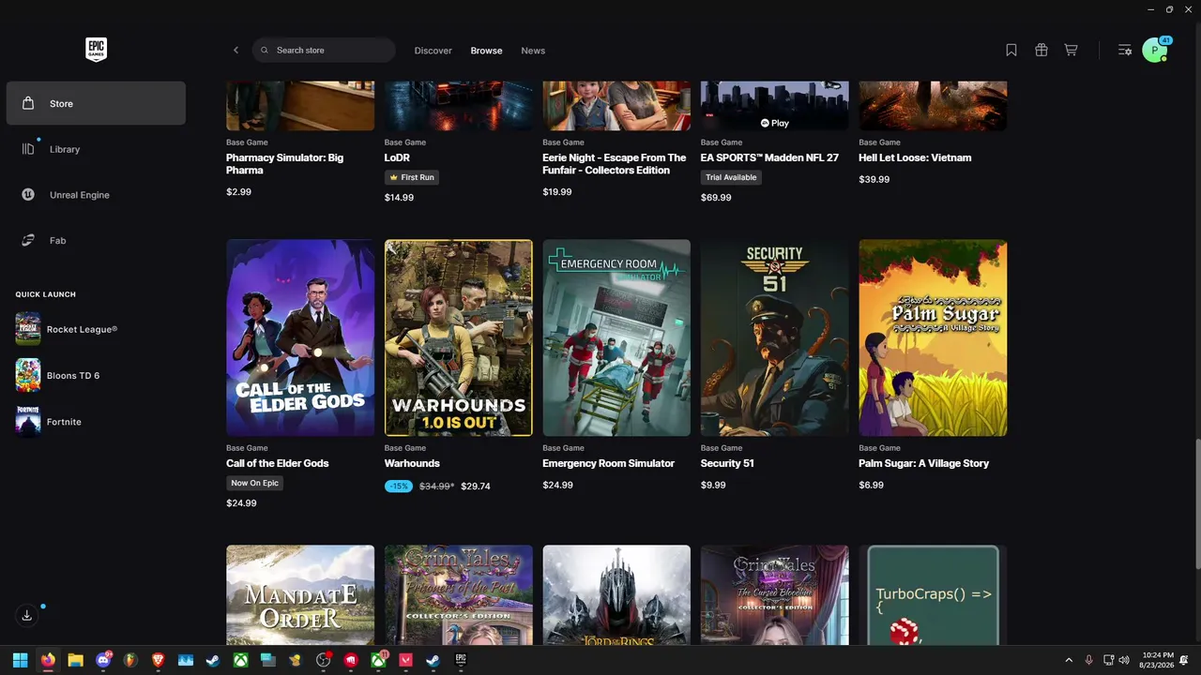The image size is (1201, 675).
Task: Click the Now On Epic badge
Action: pyautogui.click(x=254, y=483)
